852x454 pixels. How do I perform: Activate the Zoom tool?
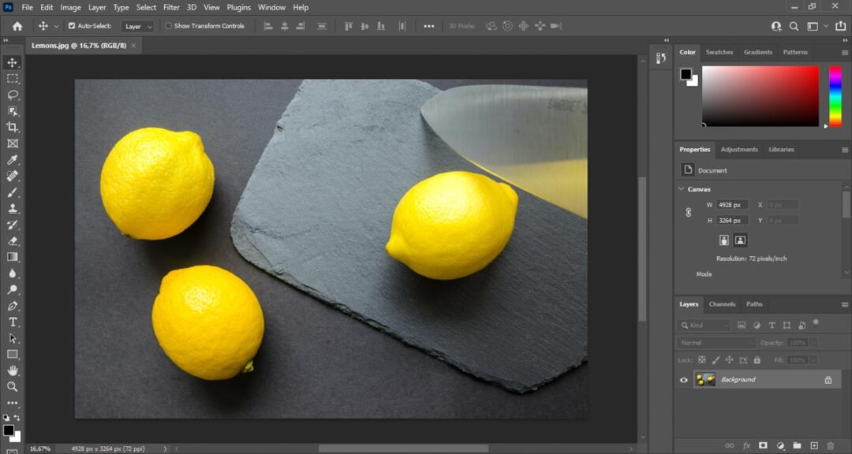coord(12,386)
